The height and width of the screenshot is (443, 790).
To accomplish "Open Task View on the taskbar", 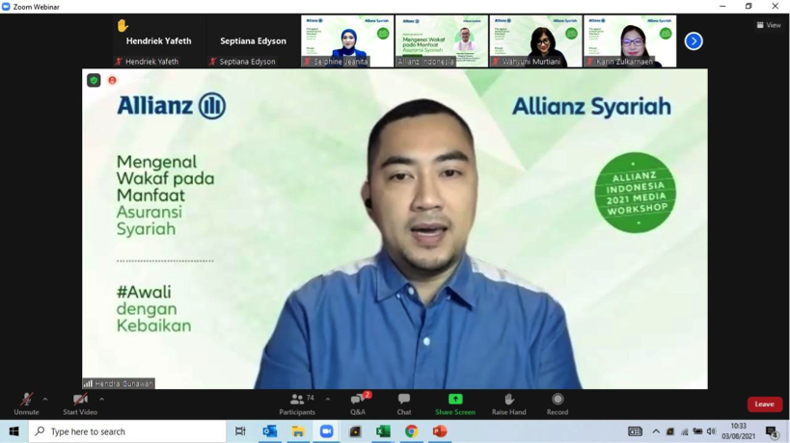I will click(x=240, y=431).
